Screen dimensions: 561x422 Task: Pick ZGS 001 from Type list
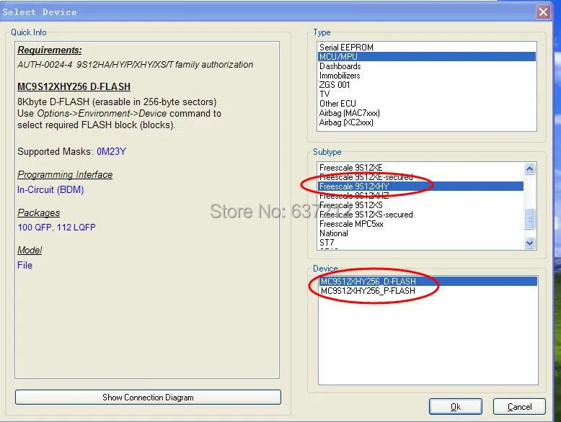click(426, 85)
